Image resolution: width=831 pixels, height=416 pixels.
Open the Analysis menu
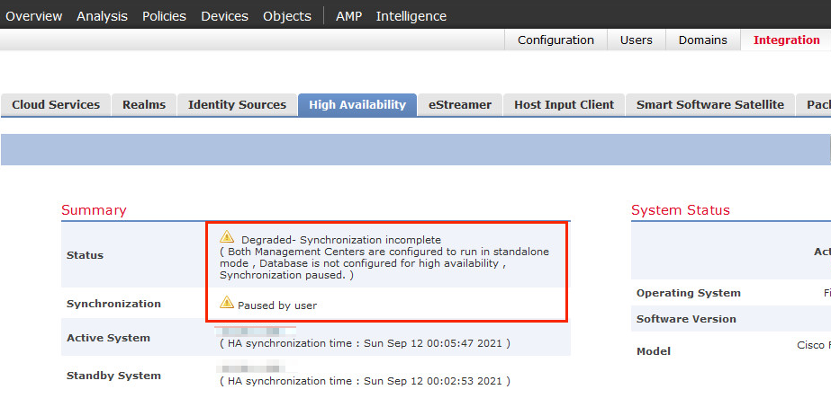(102, 16)
